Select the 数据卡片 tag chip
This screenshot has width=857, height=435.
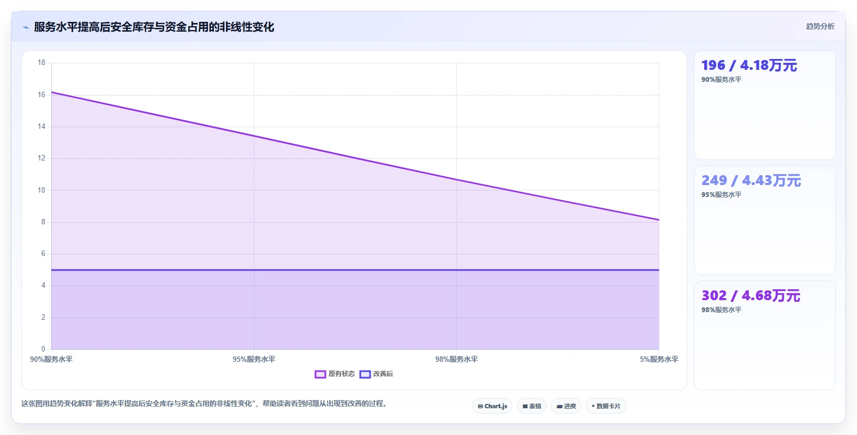coord(606,406)
